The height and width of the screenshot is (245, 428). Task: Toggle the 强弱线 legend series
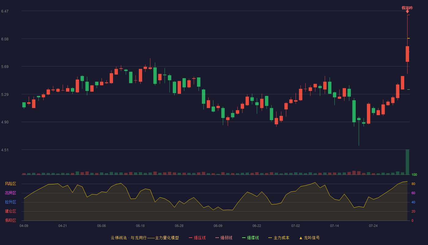pos(224,238)
